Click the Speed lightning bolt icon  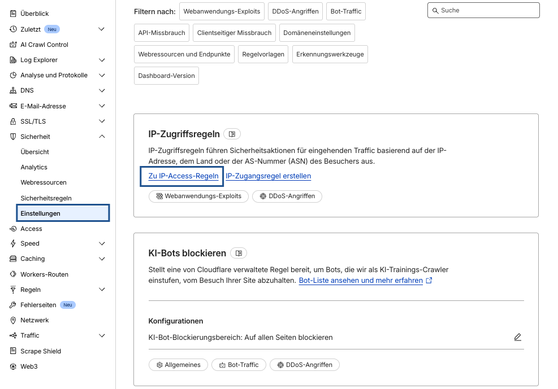[x=13, y=243]
